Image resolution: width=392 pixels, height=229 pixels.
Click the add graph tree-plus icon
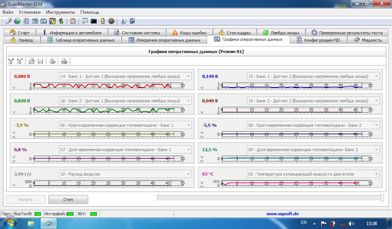[11, 61]
